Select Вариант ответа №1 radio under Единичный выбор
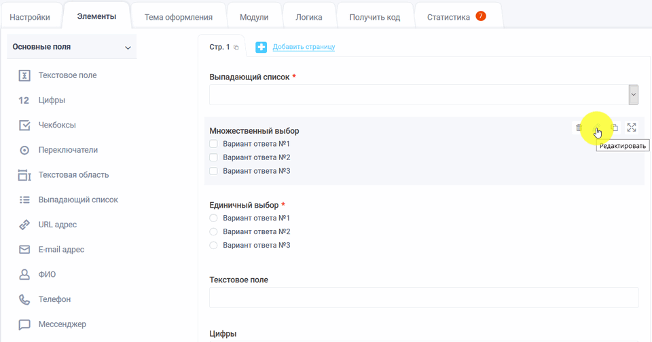652x342 pixels. tap(213, 218)
